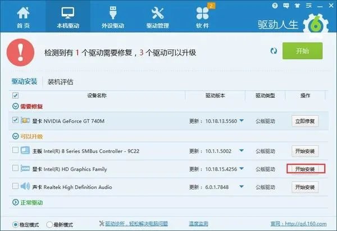The height and width of the screenshot is (231, 337).
Task: Click the 驱动版本 column header
Action: (215, 96)
